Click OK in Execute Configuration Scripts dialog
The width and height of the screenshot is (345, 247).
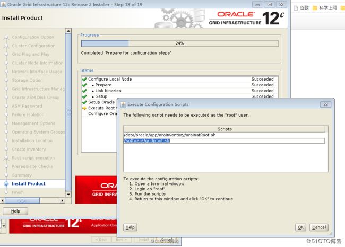tap(300, 227)
